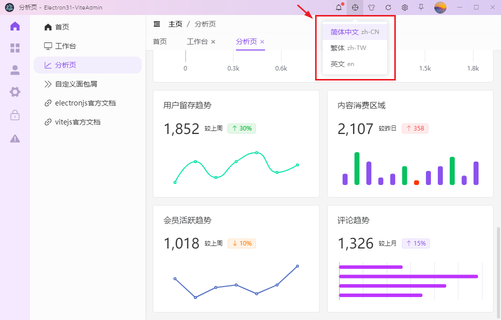Open electronjs官方文档 link
Image resolution: width=501 pixels, height=320 pixels.
88,103
